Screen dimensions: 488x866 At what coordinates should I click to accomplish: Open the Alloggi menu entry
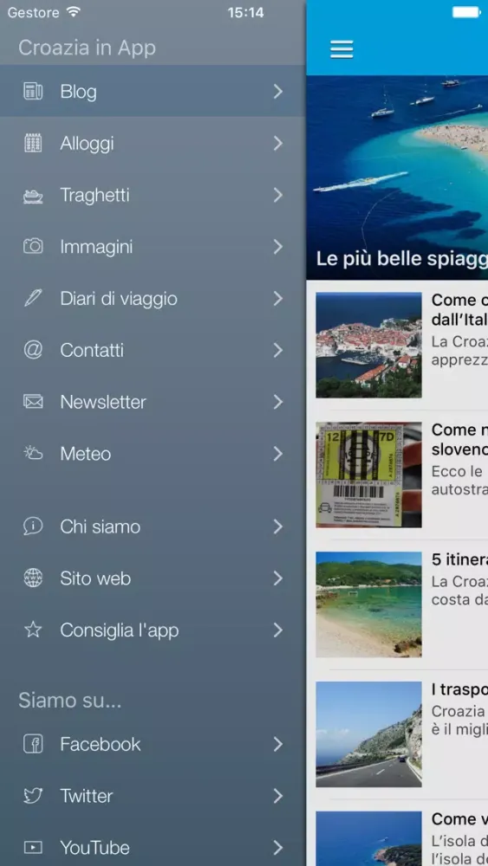click(153, 144)
